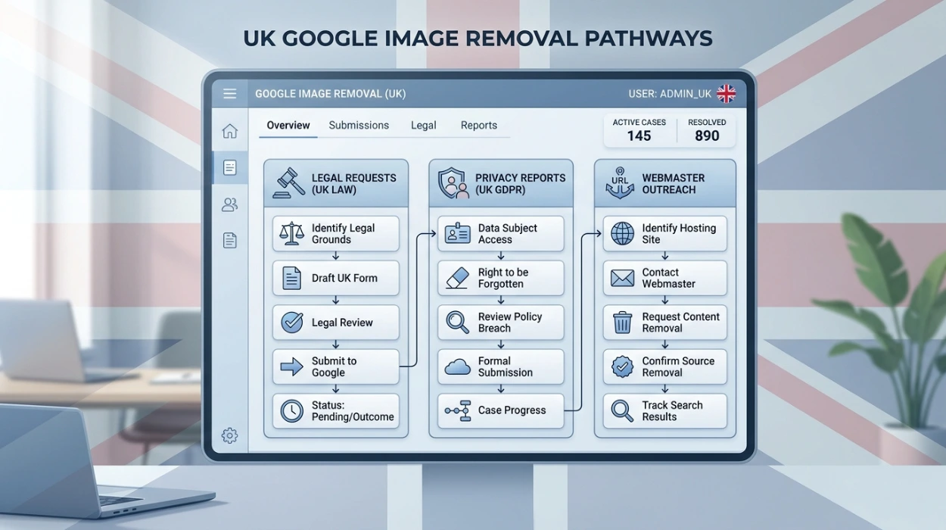Switch to the Overview tab
This screenshot has height=530, width=946.
coord(288,125)
